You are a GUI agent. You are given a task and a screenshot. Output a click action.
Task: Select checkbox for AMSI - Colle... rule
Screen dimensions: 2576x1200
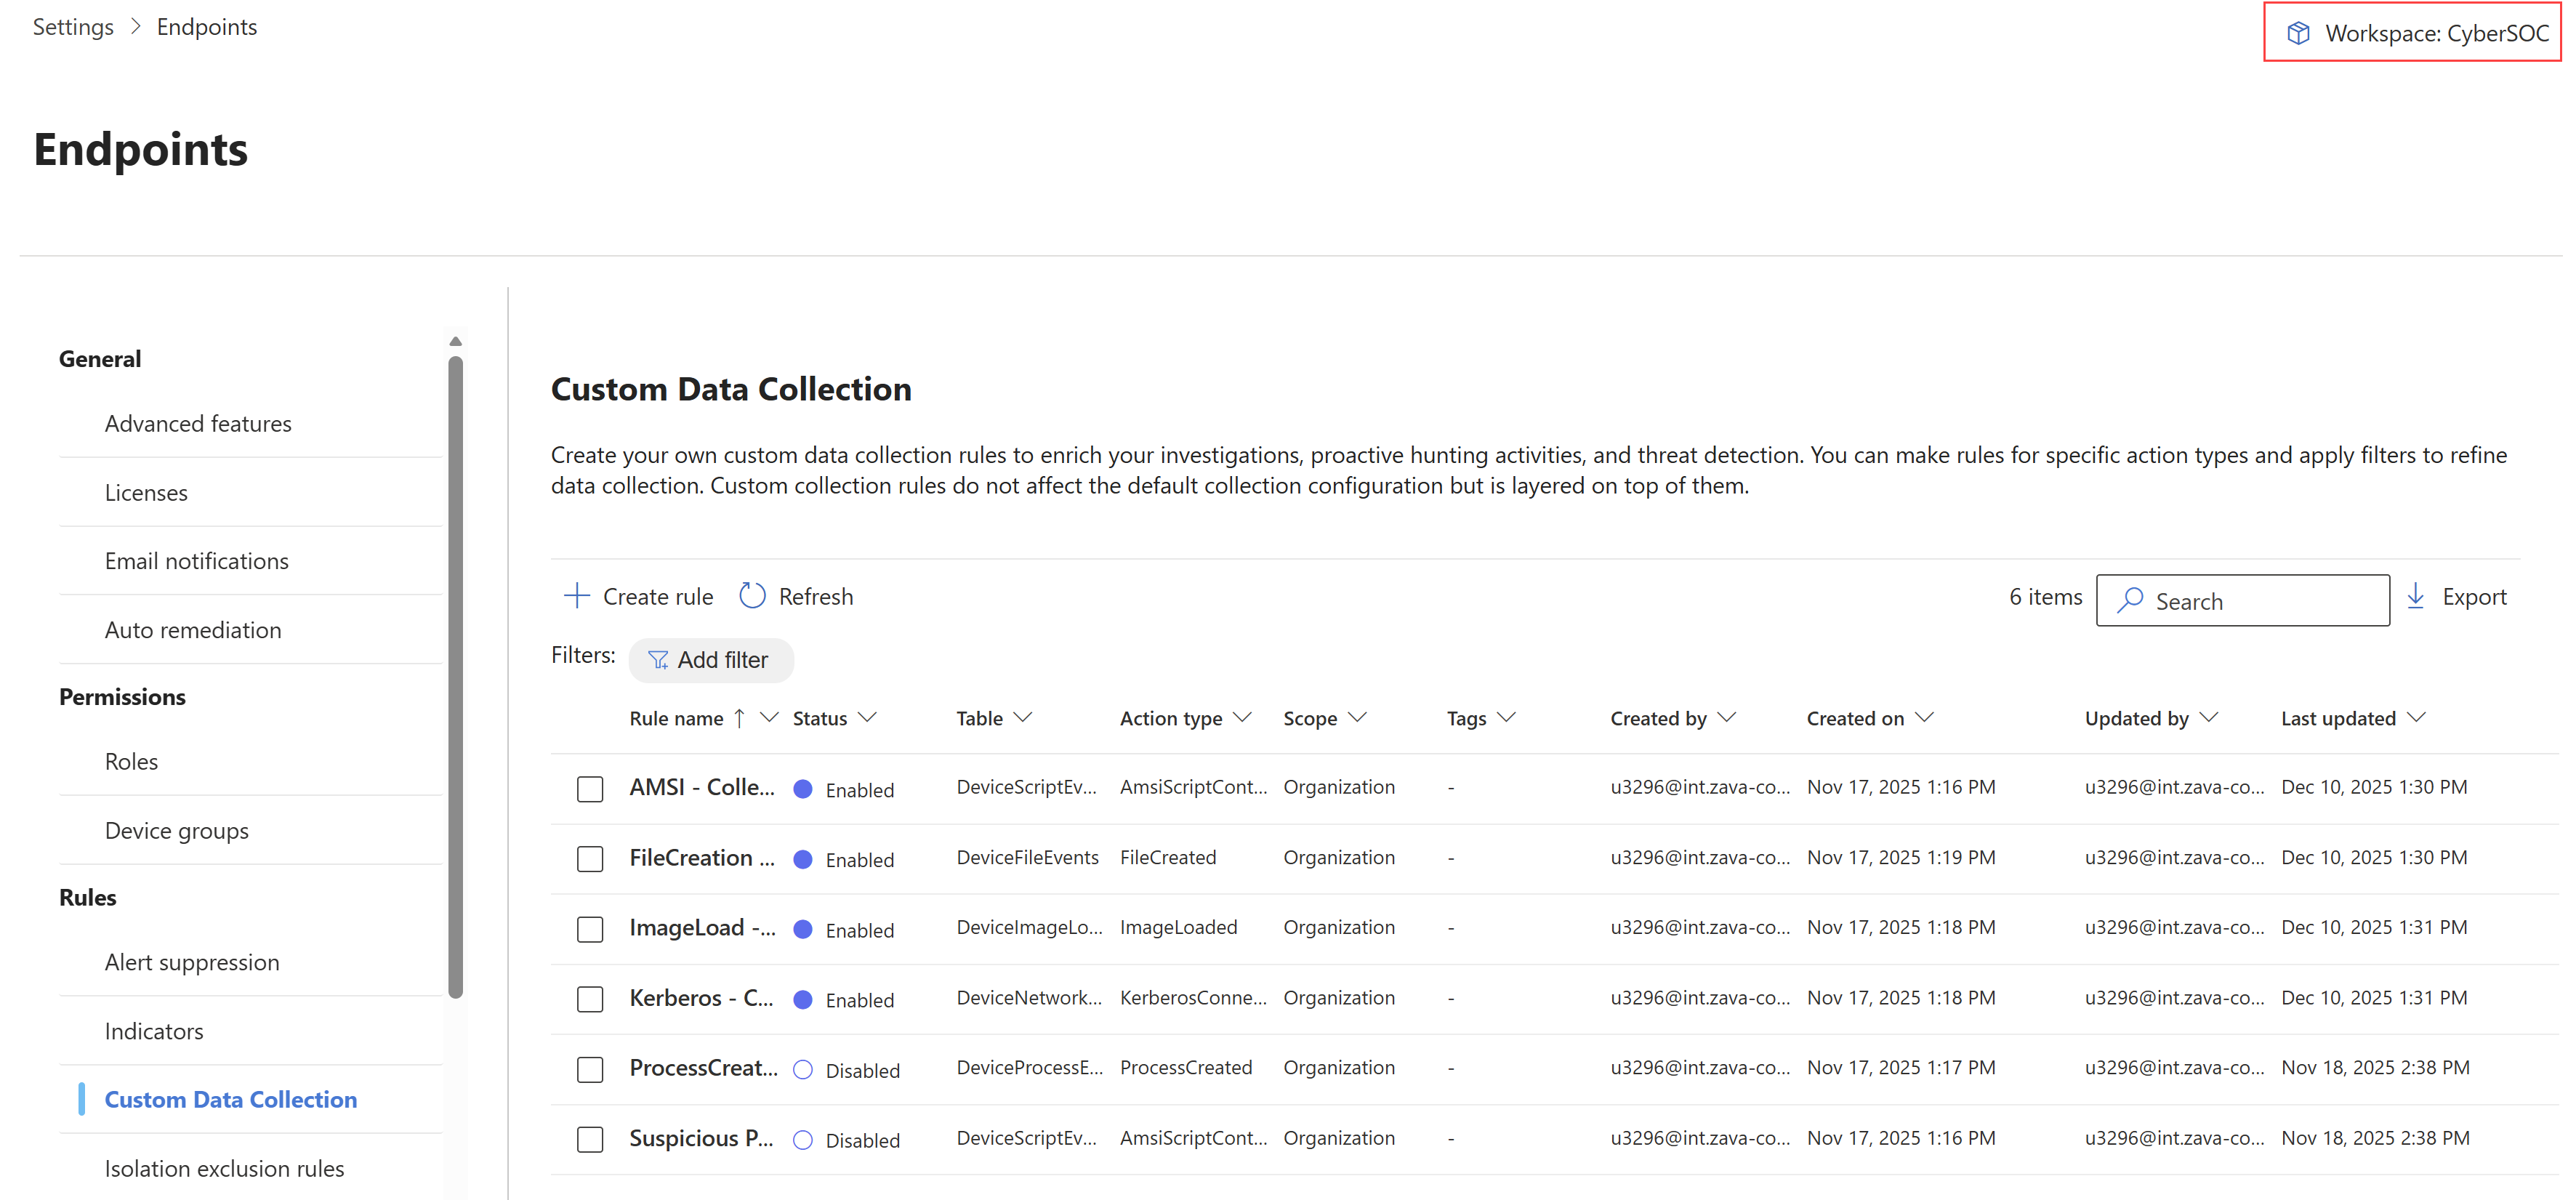[590, 789]
